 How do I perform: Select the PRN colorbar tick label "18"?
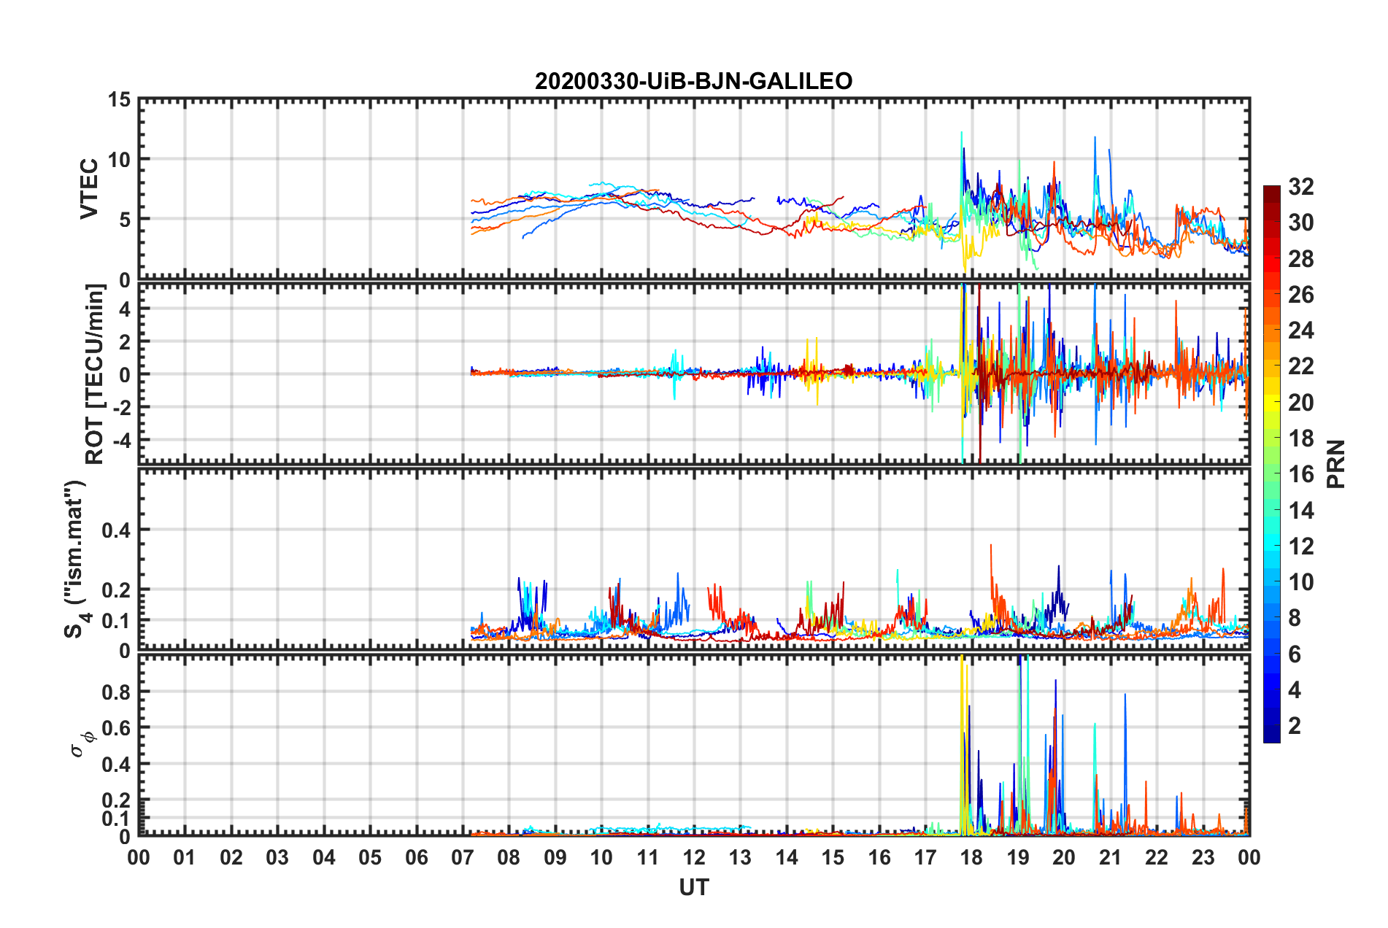tap(1300, 438)
